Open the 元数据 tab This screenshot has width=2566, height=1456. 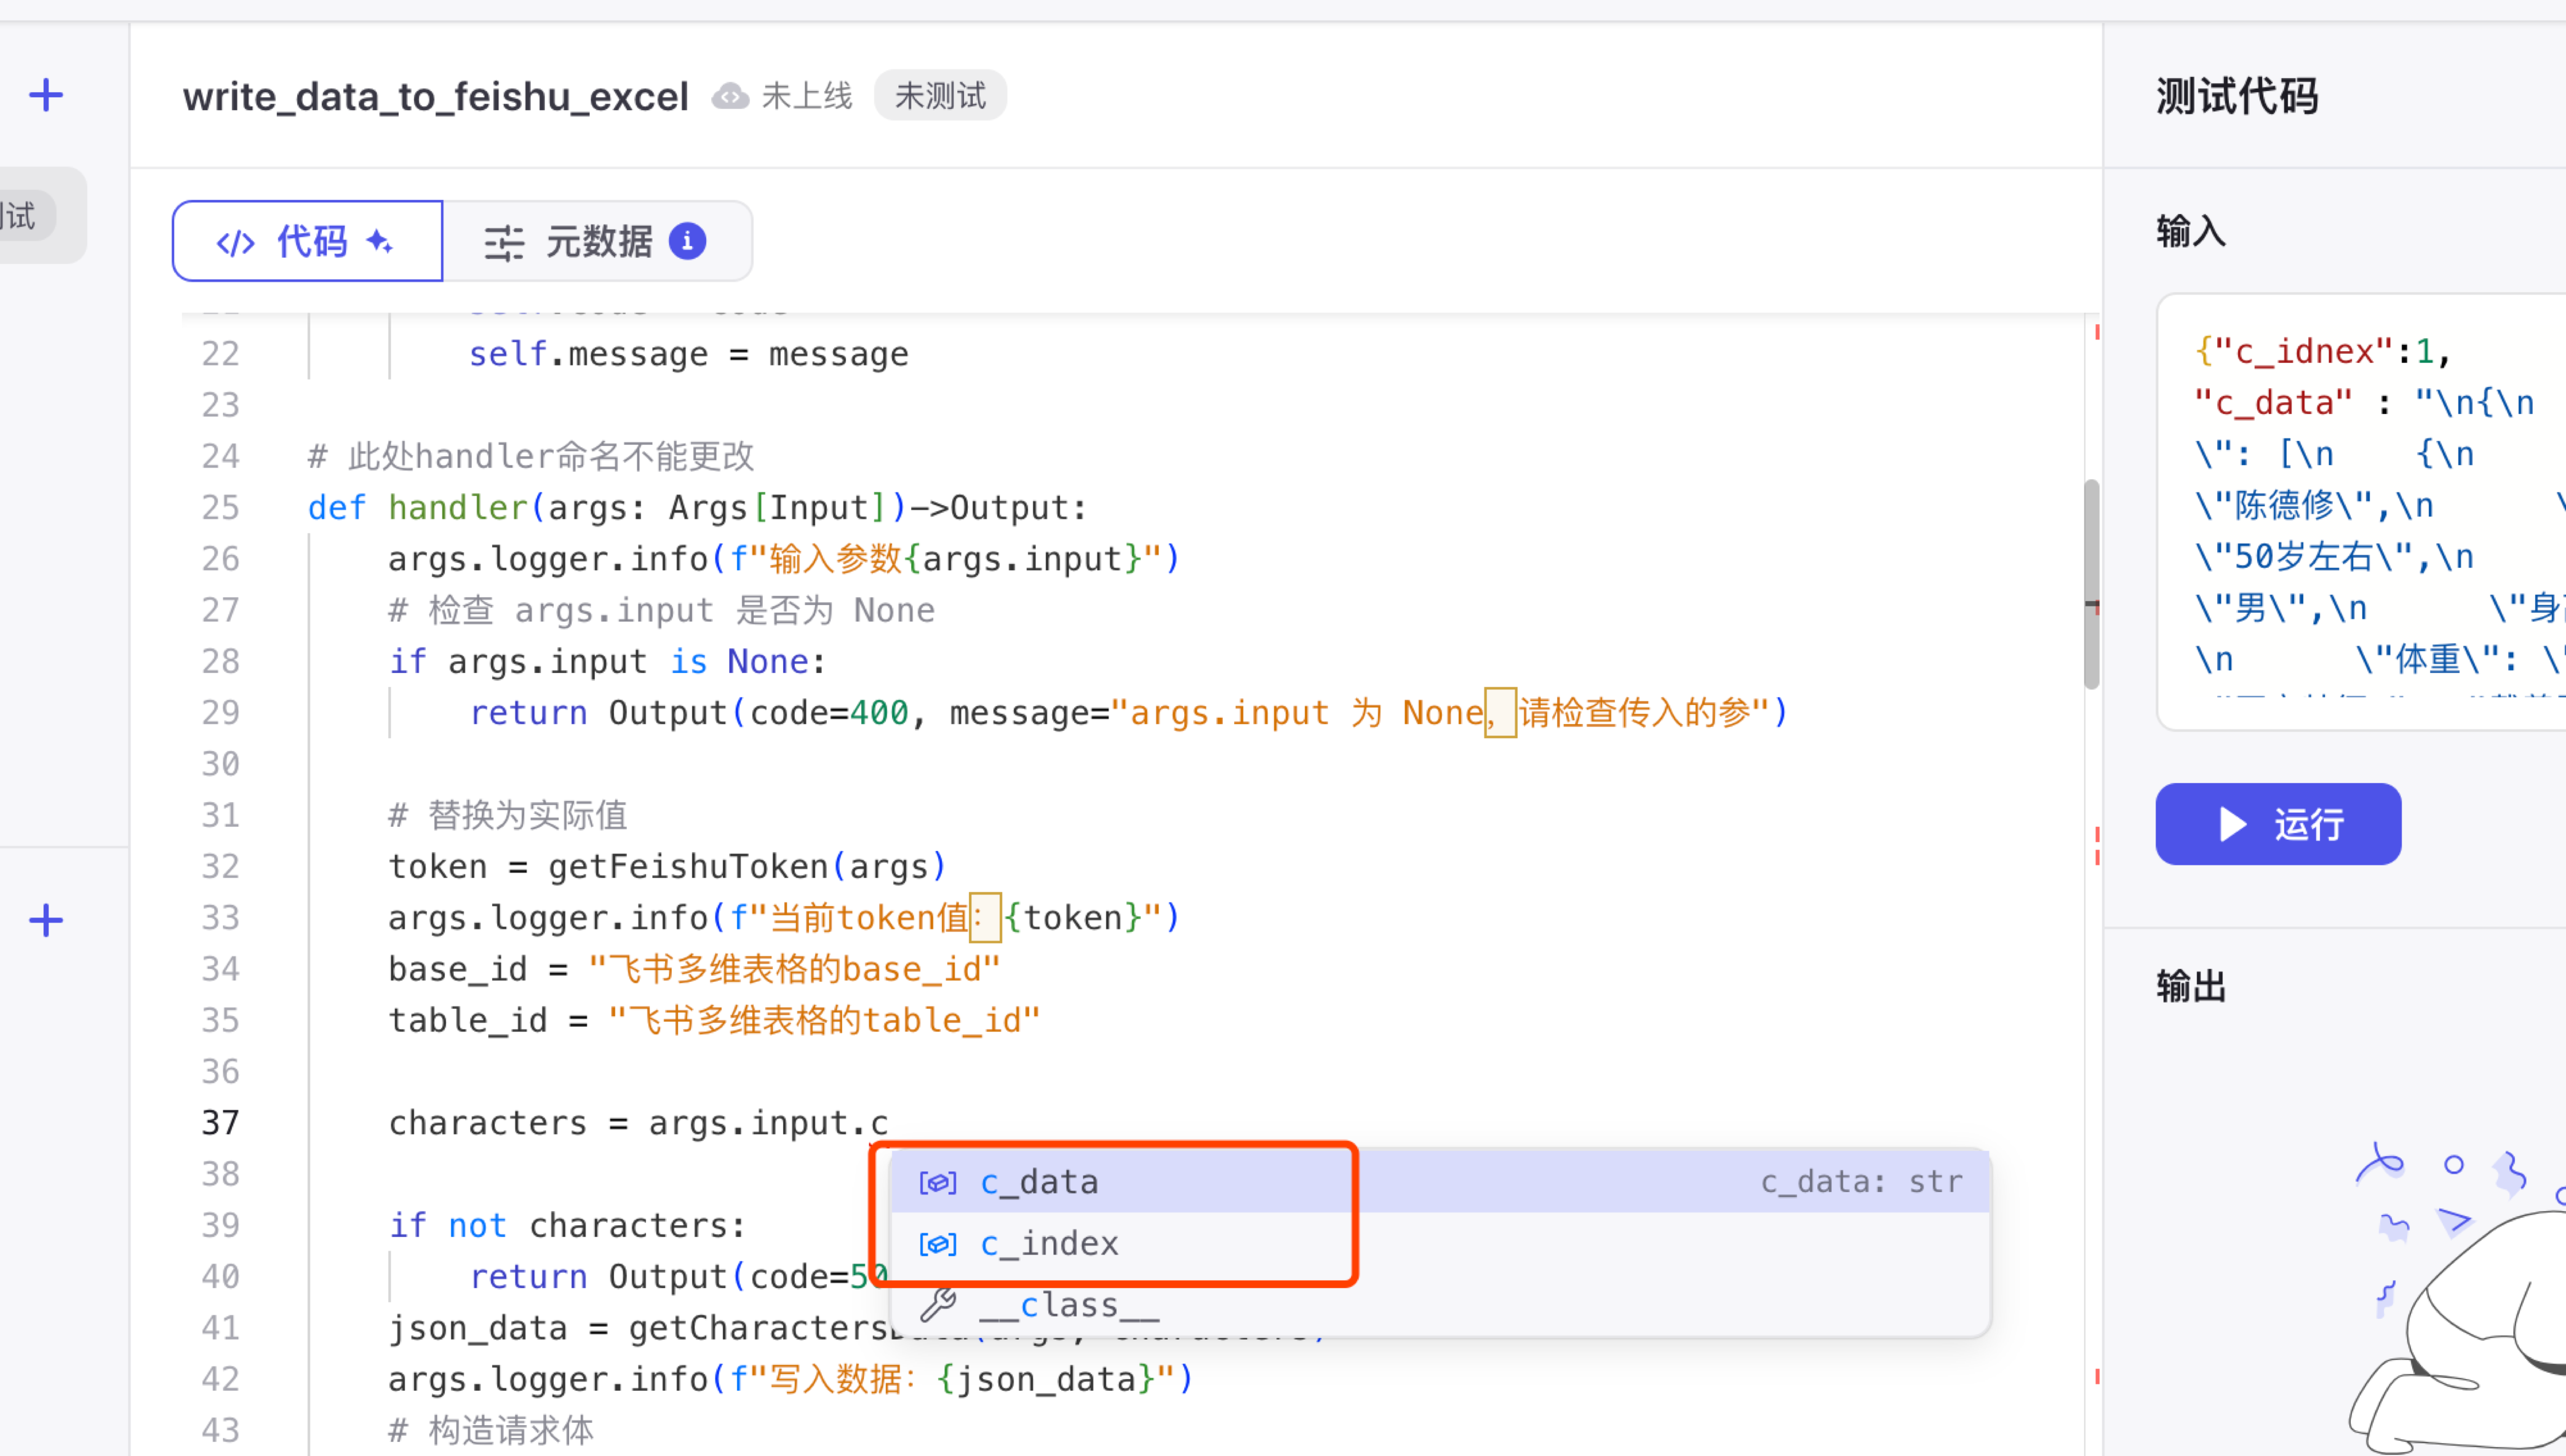[x=597, y=241]
